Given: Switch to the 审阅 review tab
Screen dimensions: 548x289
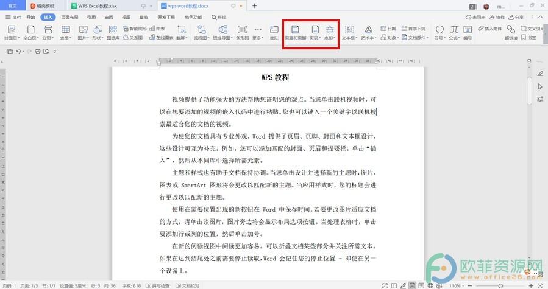Looking at the screenshot, I should [x=109, y=17].
